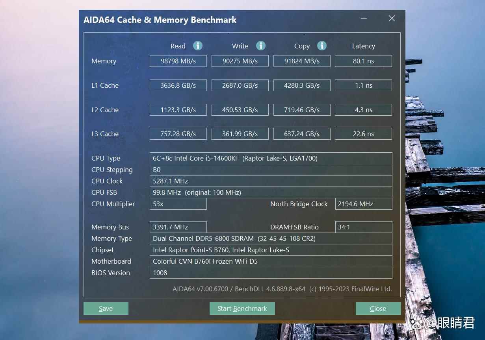Click the Write info icon
Viewport: 485px width, 340px height.
point(261,46)
